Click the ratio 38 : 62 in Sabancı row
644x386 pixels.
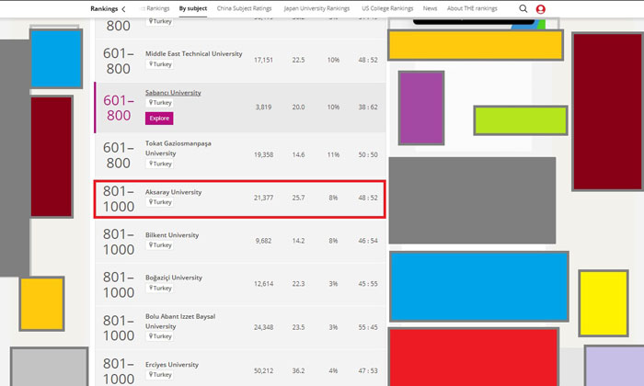tap(368, 107)
